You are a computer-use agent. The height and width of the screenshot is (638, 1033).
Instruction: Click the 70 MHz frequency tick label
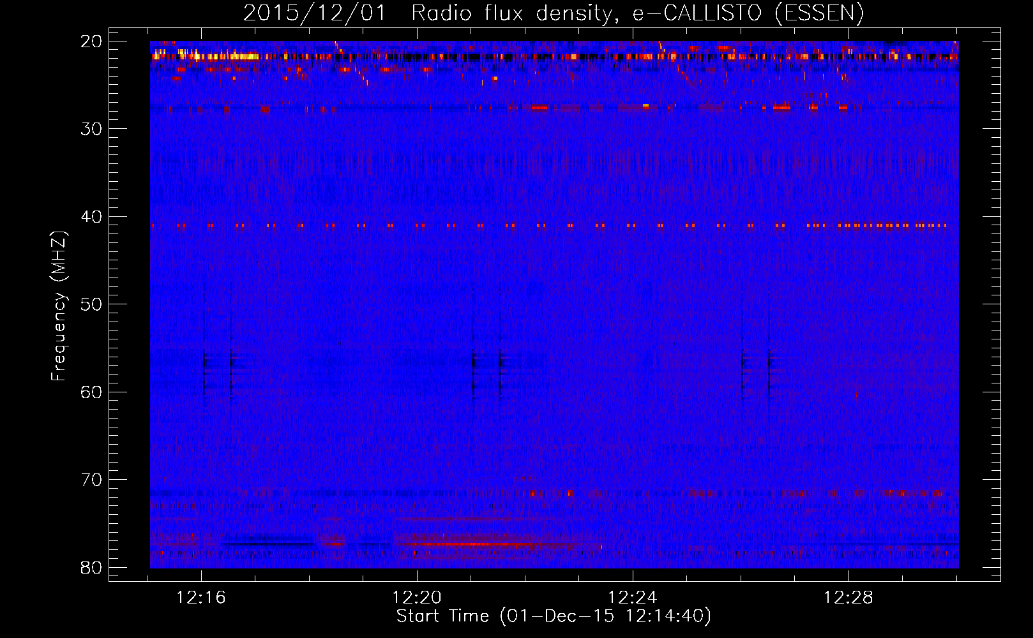point(92,480)
